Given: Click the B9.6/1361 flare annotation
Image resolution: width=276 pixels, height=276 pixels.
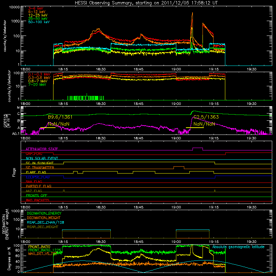Looking at the screenshot, I should click(60, 117).
